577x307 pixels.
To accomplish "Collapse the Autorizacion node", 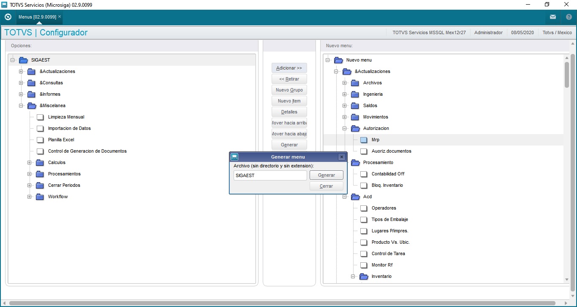I will tap(345, 128).
